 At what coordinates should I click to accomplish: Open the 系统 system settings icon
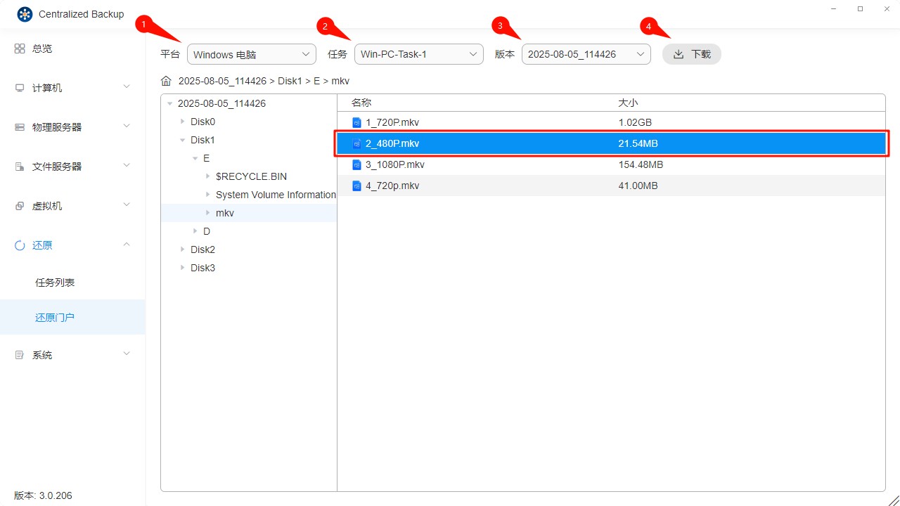coord(19,354)
